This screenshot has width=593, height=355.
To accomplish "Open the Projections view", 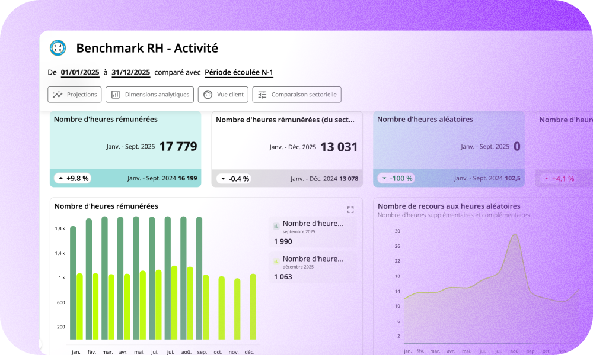I will 75,95.
